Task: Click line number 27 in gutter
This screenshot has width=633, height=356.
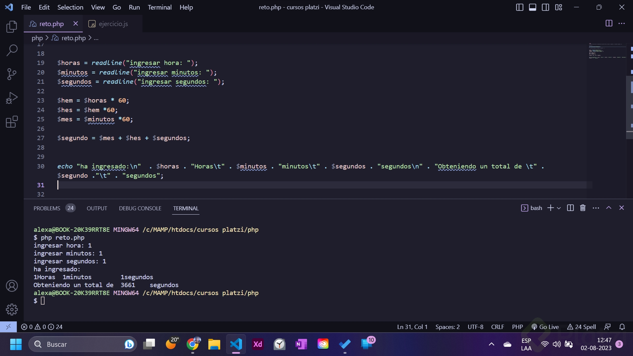Action: click(41, 138)
